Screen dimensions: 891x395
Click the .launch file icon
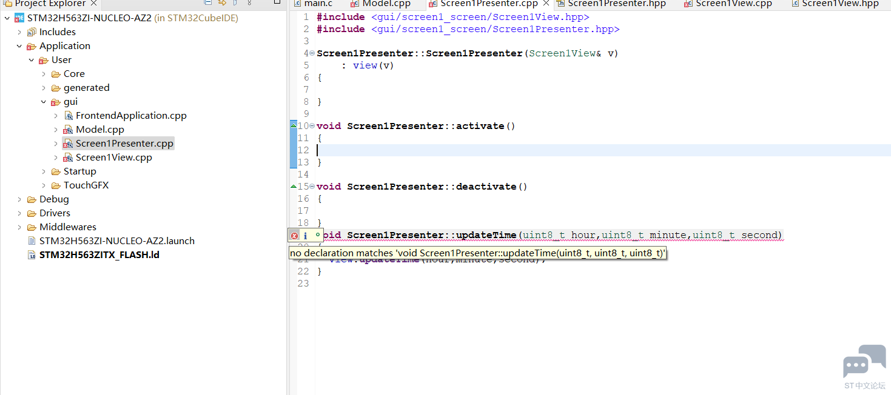point(32,241)
